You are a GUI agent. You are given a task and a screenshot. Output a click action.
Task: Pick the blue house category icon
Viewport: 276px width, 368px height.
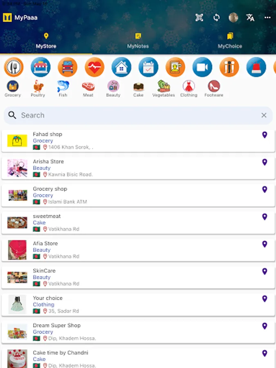coord(121,67)
